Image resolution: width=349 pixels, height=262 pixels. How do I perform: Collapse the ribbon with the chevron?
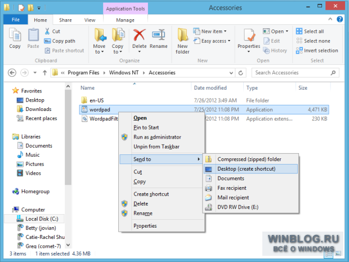click(330, 19)
